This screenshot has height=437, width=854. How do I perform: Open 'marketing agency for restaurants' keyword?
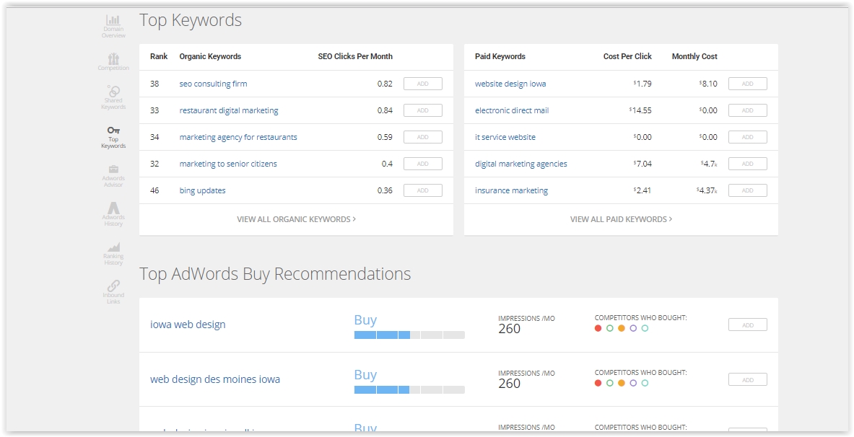(238, 137)
